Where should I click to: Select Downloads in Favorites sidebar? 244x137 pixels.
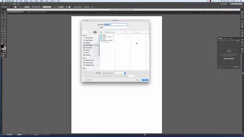[89, 48]
